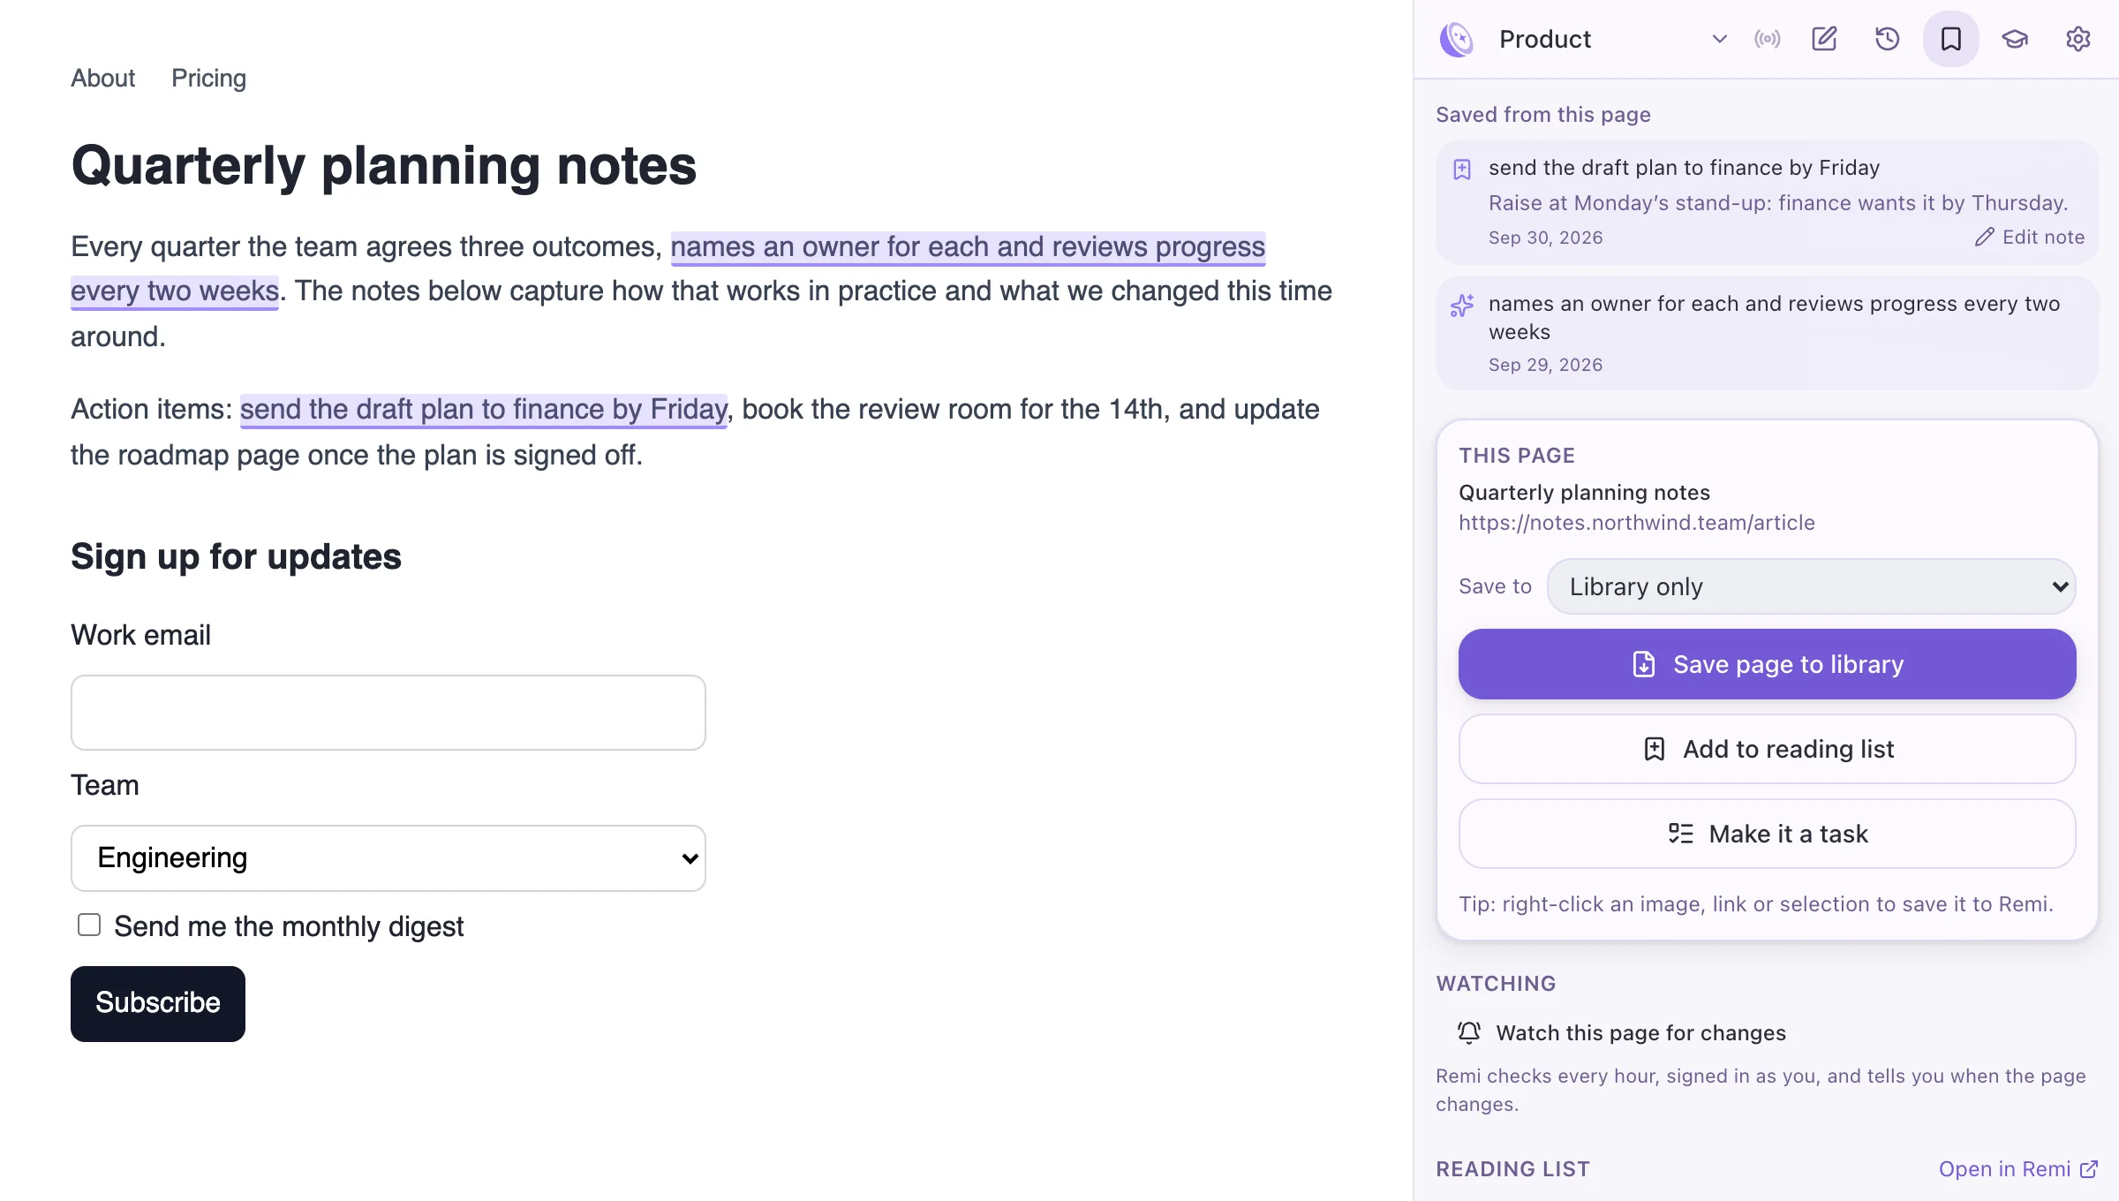
Task: Click the 'Sep 29, 2026' date
Action: tap(1545, 365)
